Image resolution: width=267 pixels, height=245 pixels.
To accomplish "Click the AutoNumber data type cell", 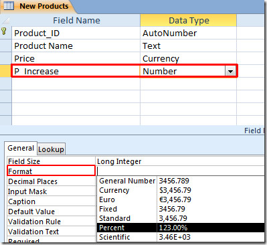I will (188, 33).
